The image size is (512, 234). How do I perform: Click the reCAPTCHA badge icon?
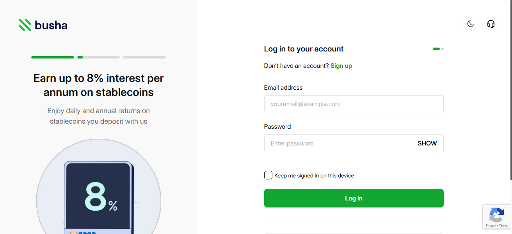tap(496, 215)
